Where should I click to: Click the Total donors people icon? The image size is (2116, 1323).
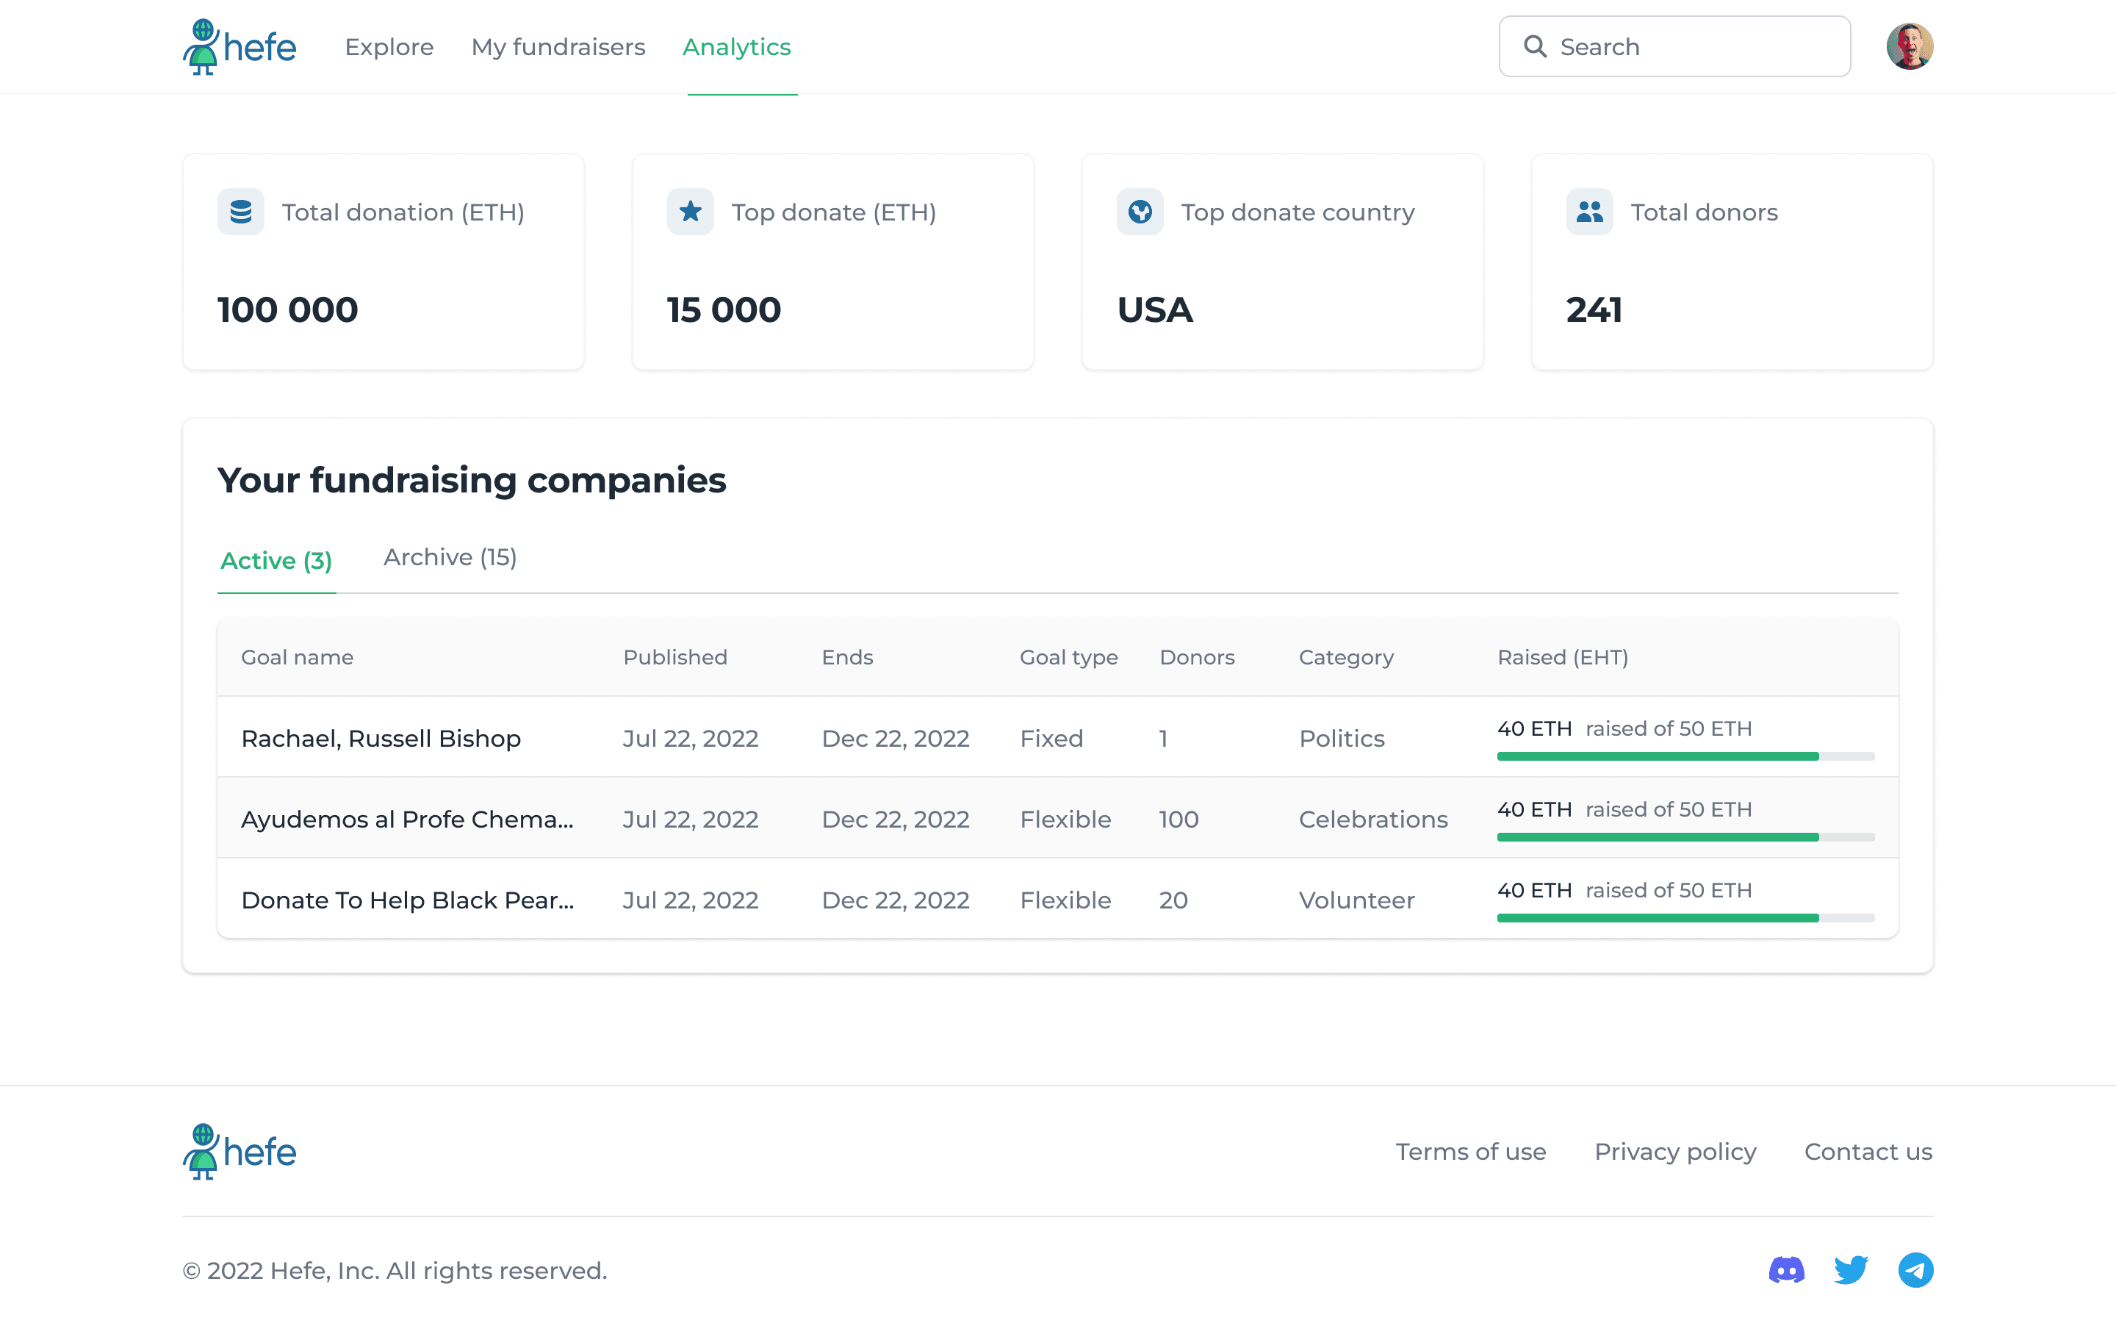(1590, 212)
